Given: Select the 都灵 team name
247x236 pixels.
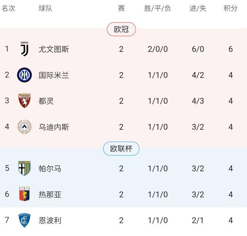Looking at the screenshot, I should pos(46,101).
